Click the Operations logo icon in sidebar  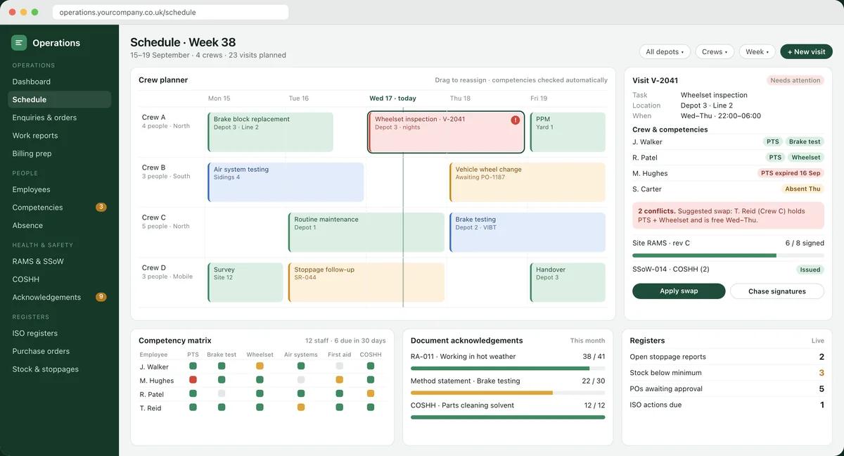pos(19,43)
